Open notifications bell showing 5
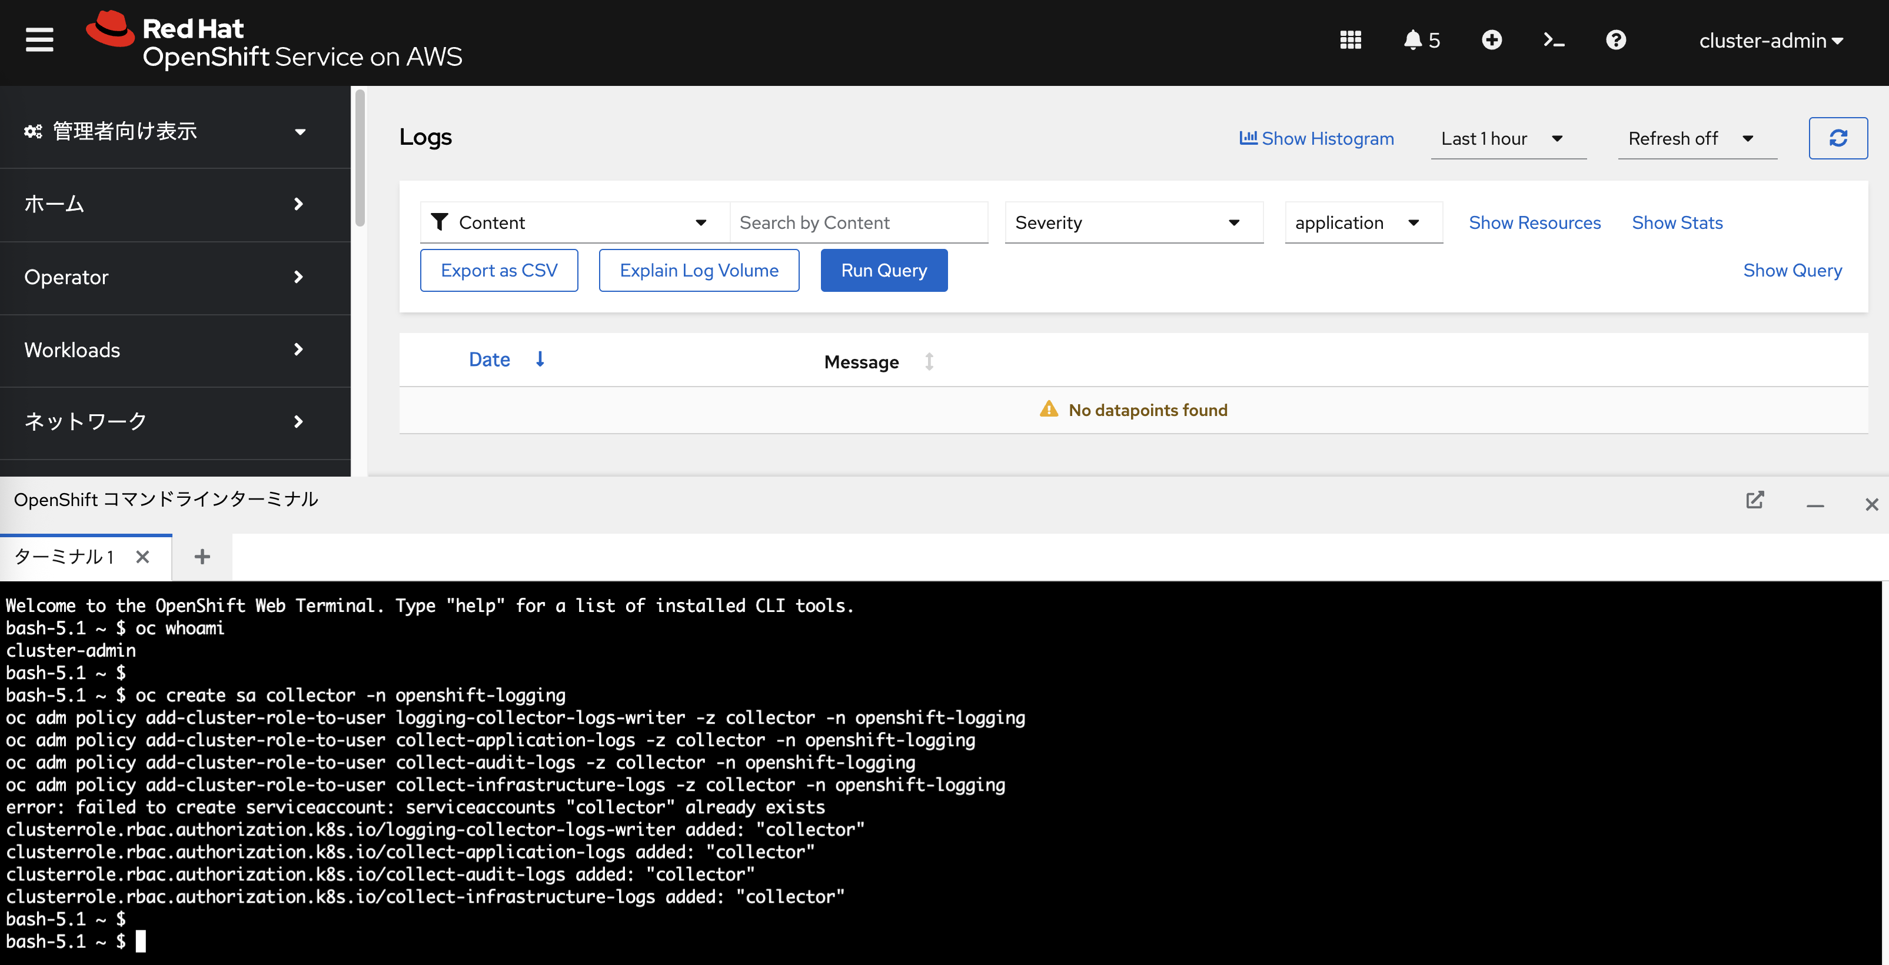Image resolution: width=1889 pixels, height=965 pixels. point(1421,41)
